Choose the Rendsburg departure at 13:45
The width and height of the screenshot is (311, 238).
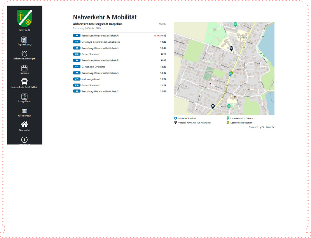point(120,91)
